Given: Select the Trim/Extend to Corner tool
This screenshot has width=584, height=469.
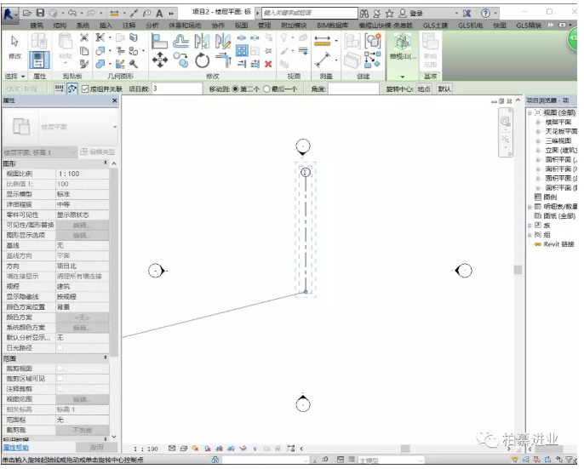Looking at the screenshot, I should [x=223, y=60].
